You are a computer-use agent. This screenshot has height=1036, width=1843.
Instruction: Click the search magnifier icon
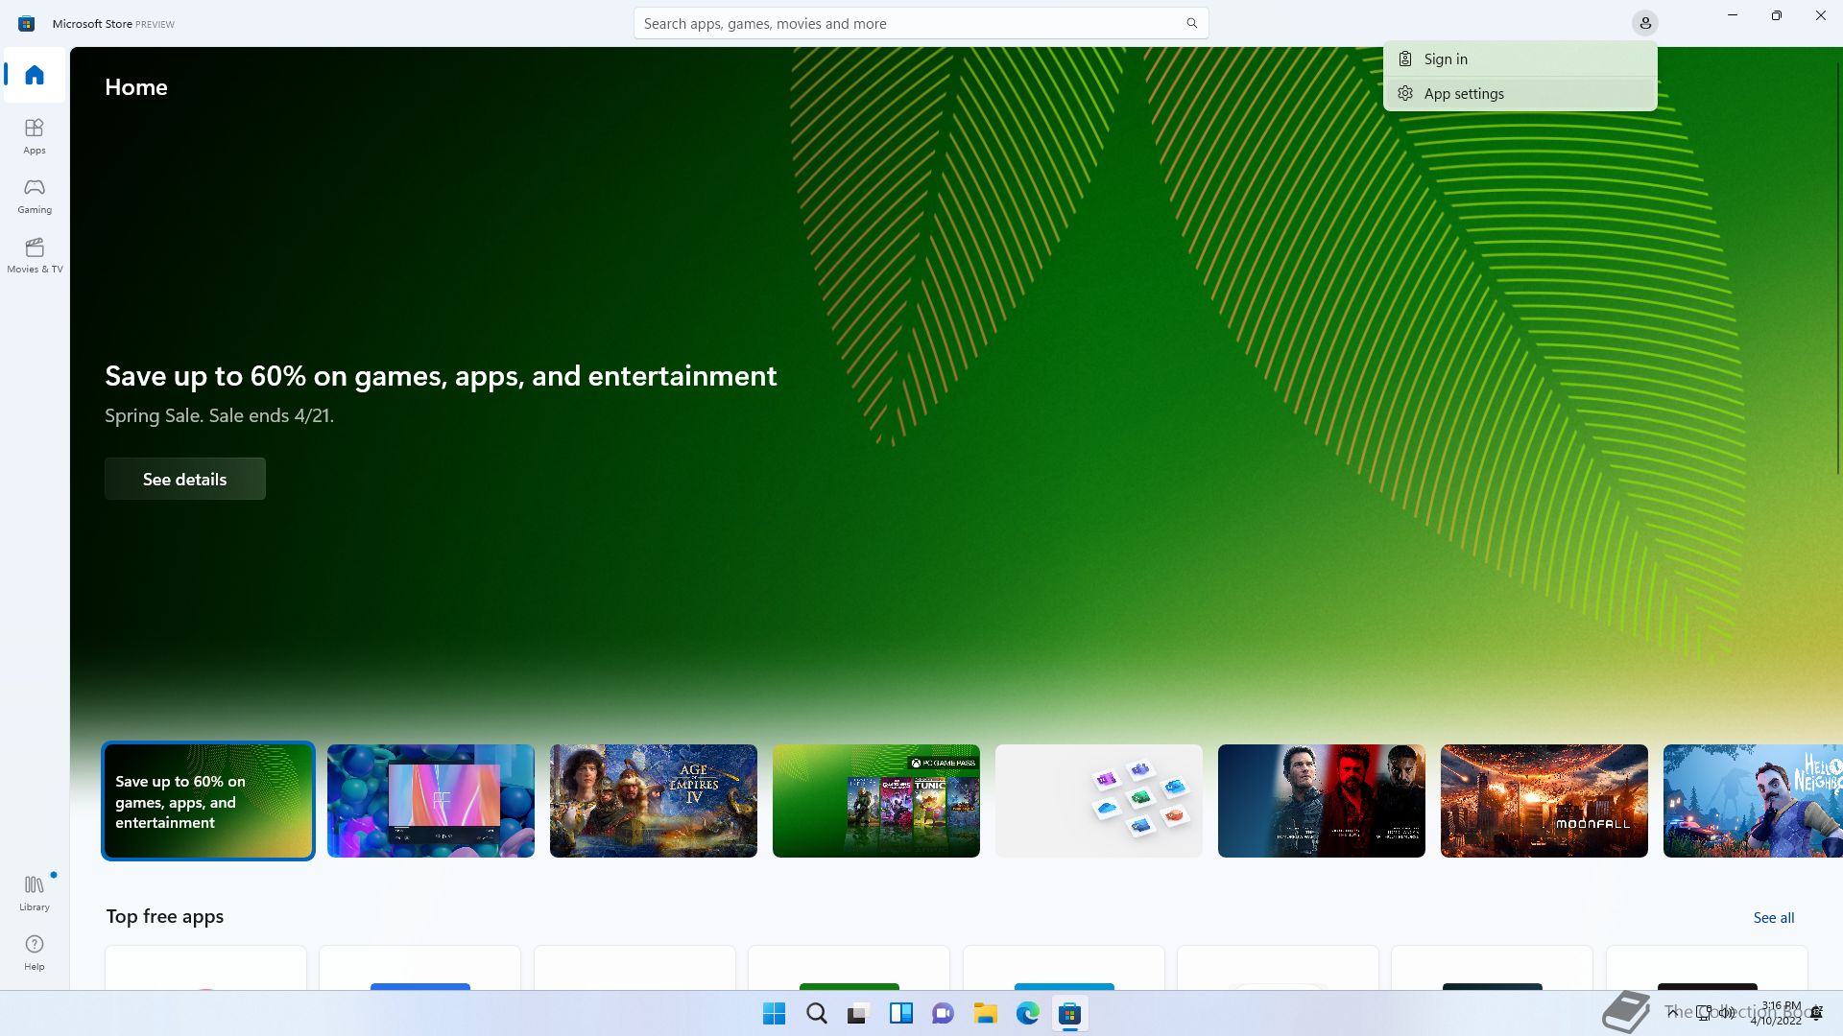click(1191, 23)
